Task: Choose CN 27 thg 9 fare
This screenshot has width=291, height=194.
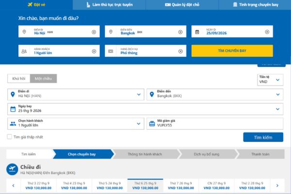Action: point(217,185)
